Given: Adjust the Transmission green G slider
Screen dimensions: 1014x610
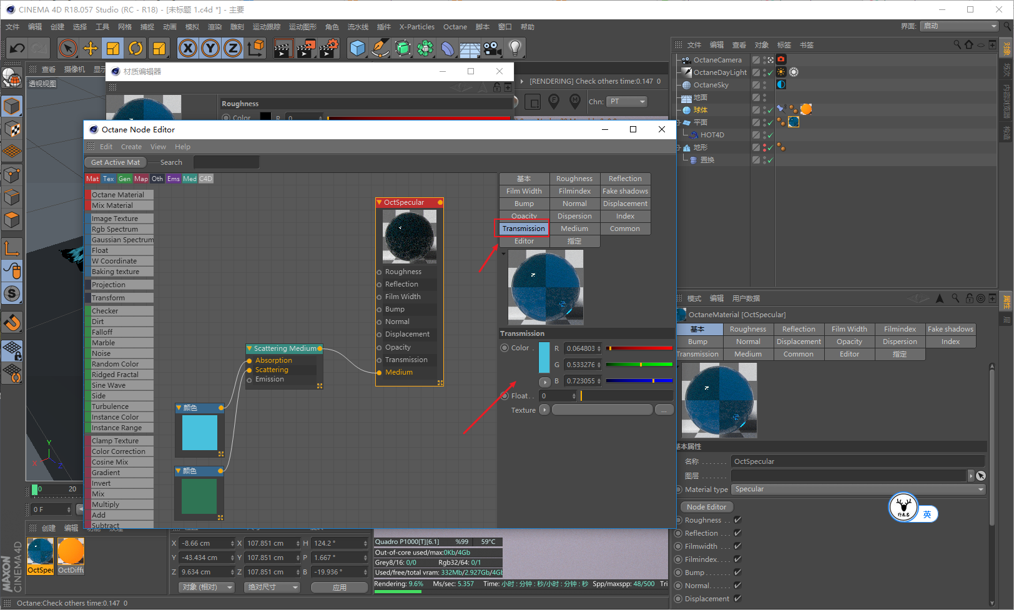Looking at the screenshot, I should 639,365.
